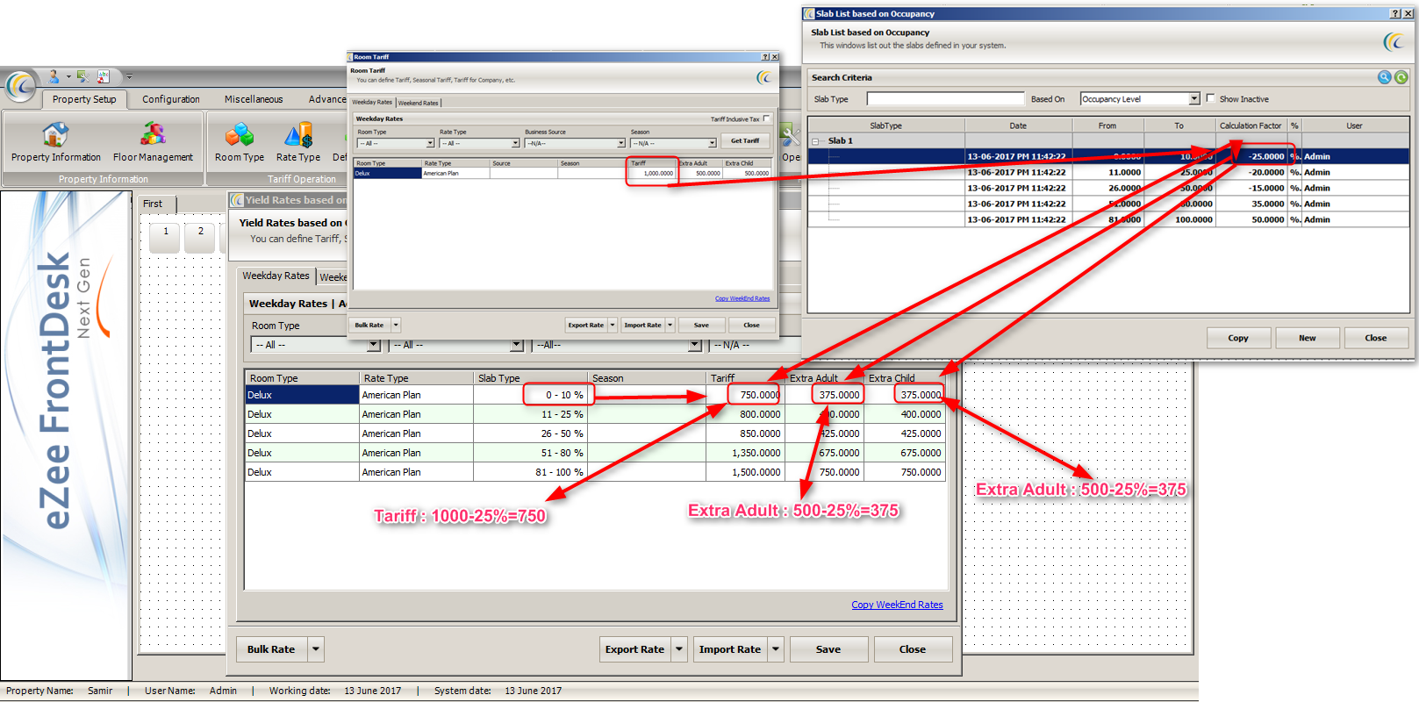Select Weekday Rates tab in Room Tariff window

(x=372, y=102)
